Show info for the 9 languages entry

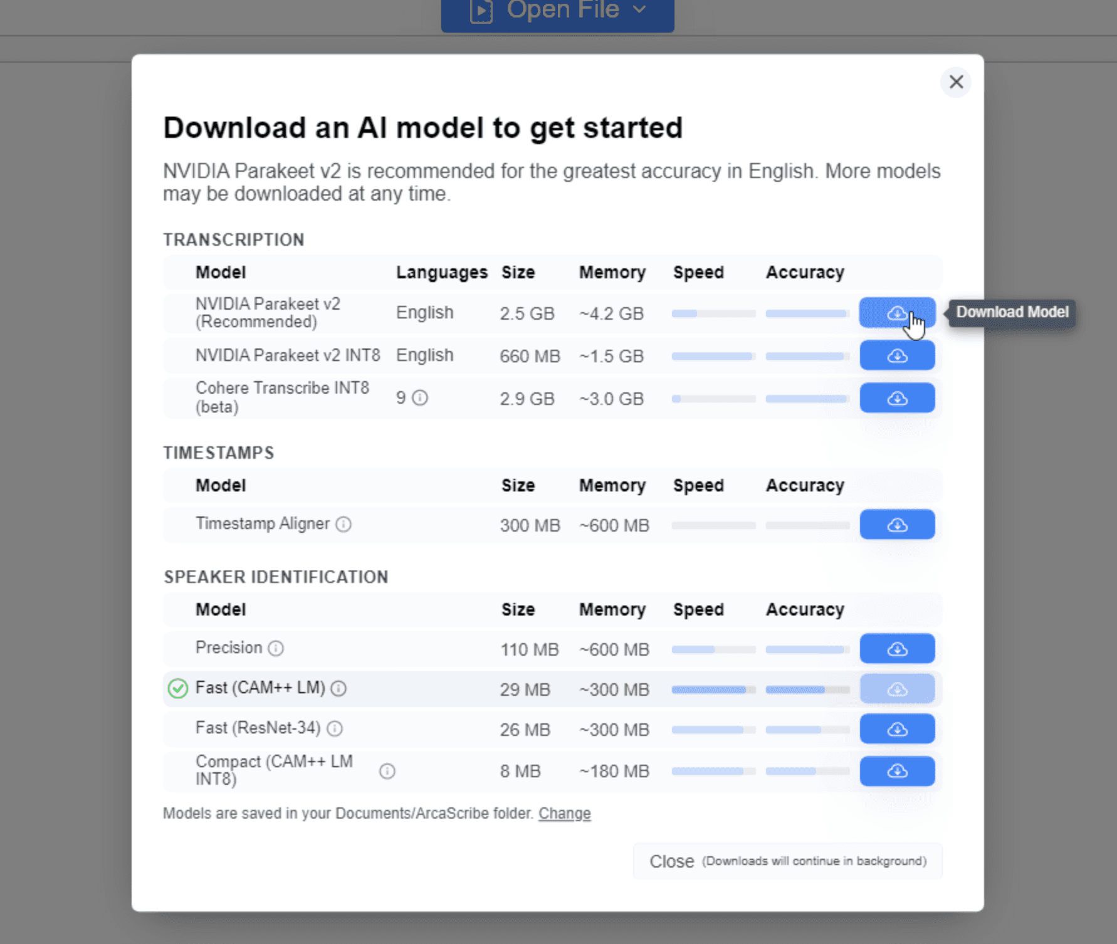(420, 398)
